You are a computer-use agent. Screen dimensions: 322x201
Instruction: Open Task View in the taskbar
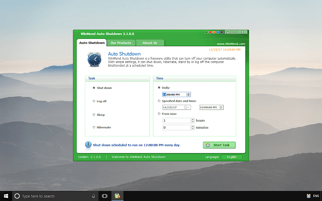(x=105, y=196)
